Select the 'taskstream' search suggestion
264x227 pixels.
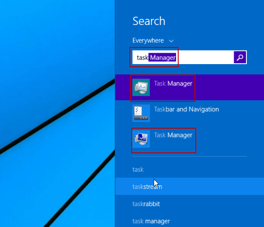point(189,187)
